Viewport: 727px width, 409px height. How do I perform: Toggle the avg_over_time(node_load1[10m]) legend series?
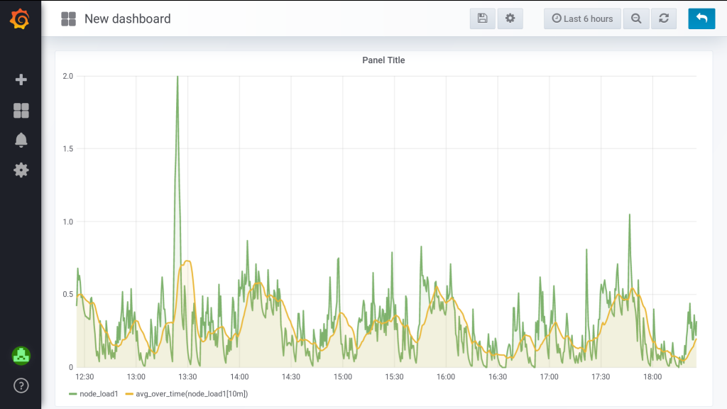(192, 393)
